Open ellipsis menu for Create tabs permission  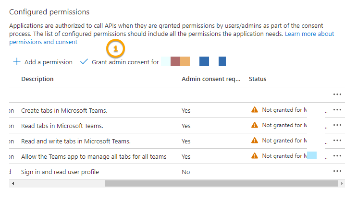coord(337,110)
